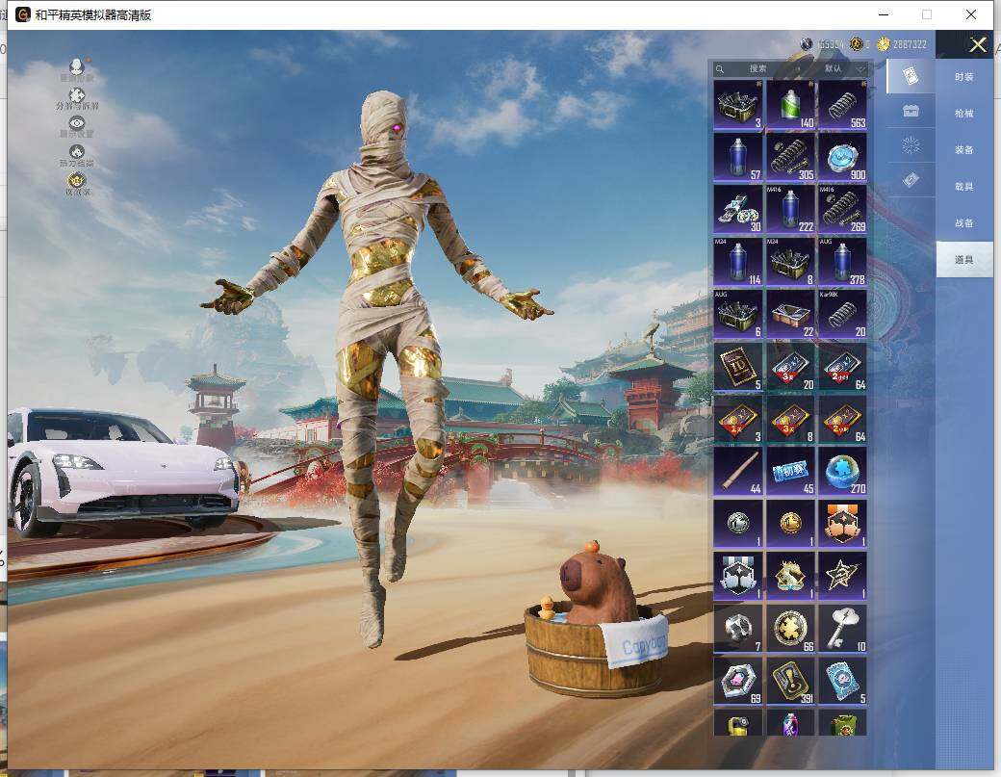Viewport: 1001px width, 777px height.
Task: Click the emulator logo in the title bar
Action: (x=23, y=14)
